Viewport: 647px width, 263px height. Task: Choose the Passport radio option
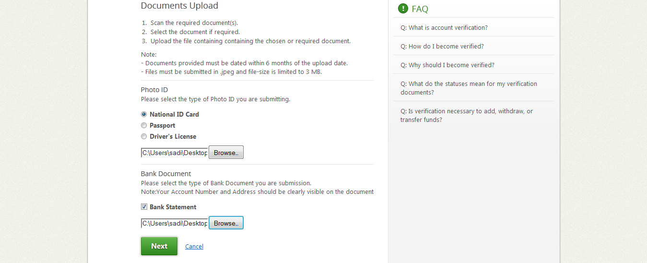144,125
